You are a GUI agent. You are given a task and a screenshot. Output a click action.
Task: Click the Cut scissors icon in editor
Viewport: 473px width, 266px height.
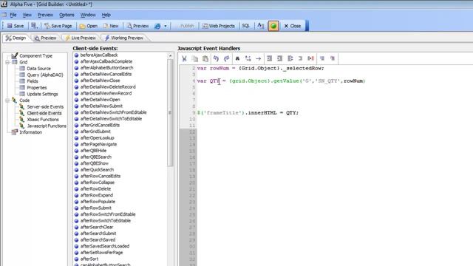184,58
